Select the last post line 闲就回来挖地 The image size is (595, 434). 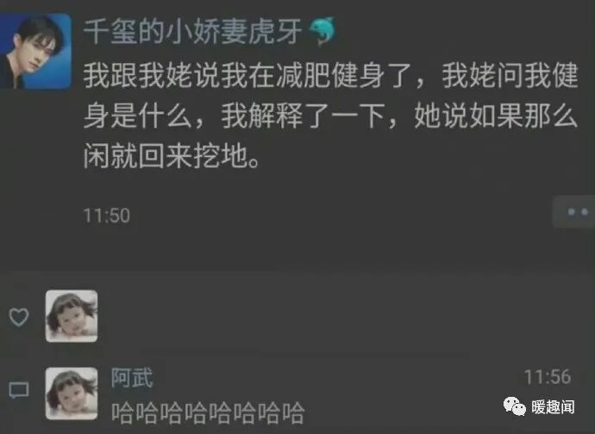click(x=172, y=156)
